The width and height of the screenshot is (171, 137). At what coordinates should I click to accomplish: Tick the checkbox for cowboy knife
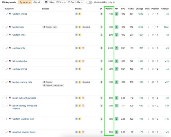pyautogui.click(x=3, y=48)
